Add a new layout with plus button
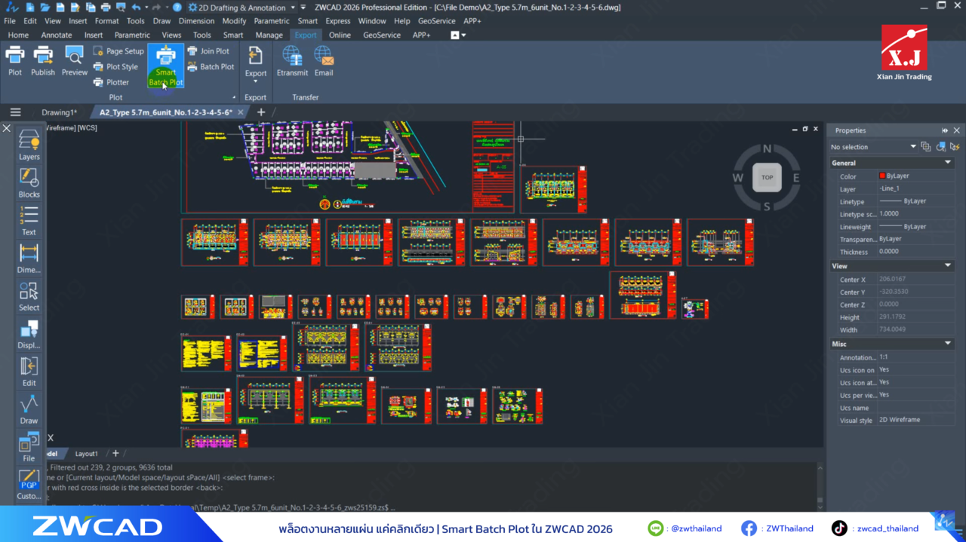 coord(115,453)
